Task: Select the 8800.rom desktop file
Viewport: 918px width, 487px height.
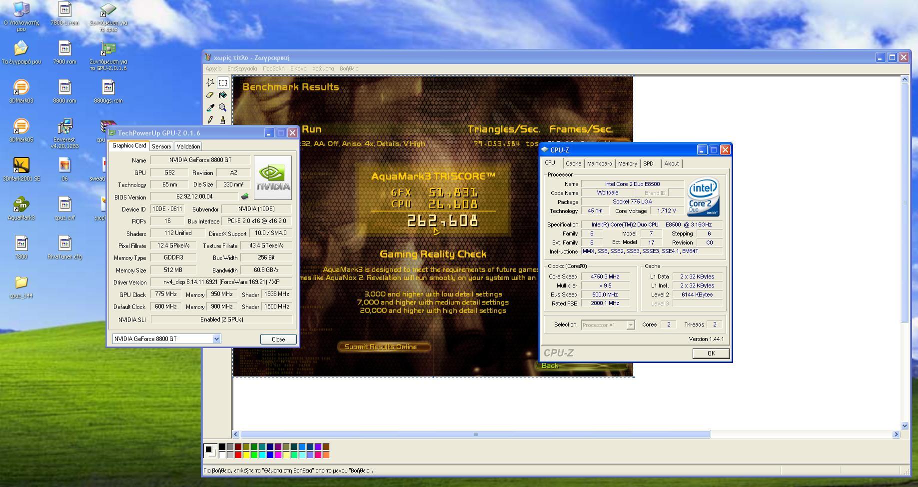Action: 65,91
